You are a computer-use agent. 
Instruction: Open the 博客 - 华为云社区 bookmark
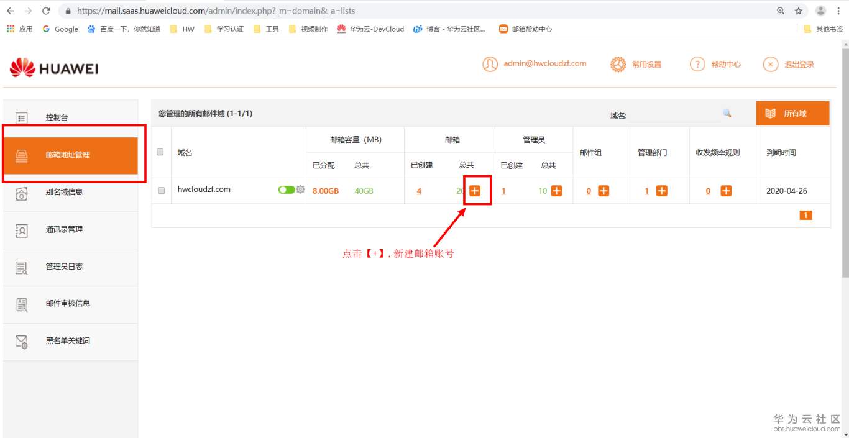tap(450, 29)
